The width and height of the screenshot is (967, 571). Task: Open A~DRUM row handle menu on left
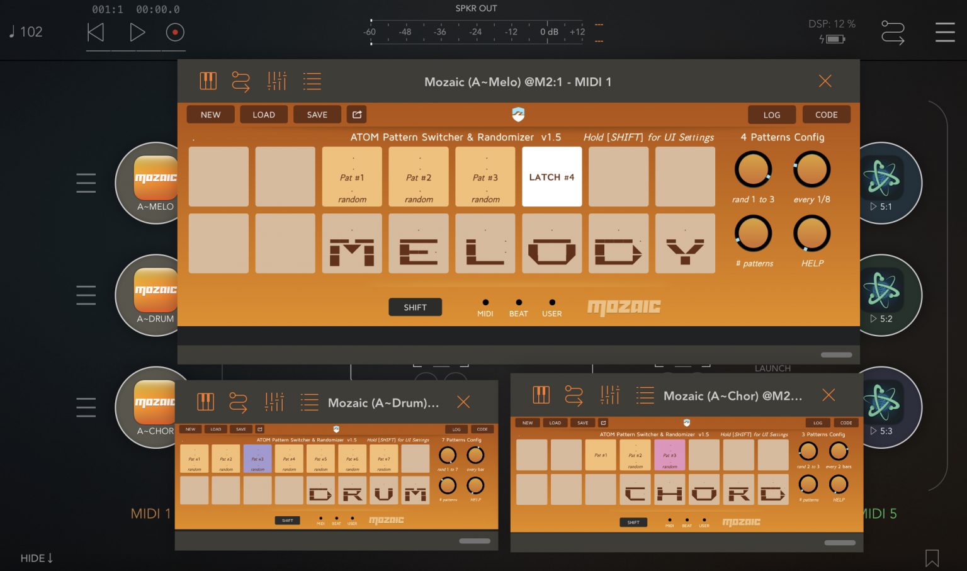point(86,295)
